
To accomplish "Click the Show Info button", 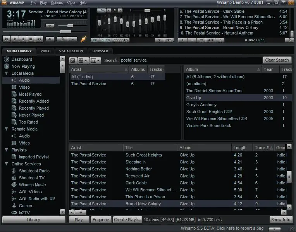I will [281, 220].
